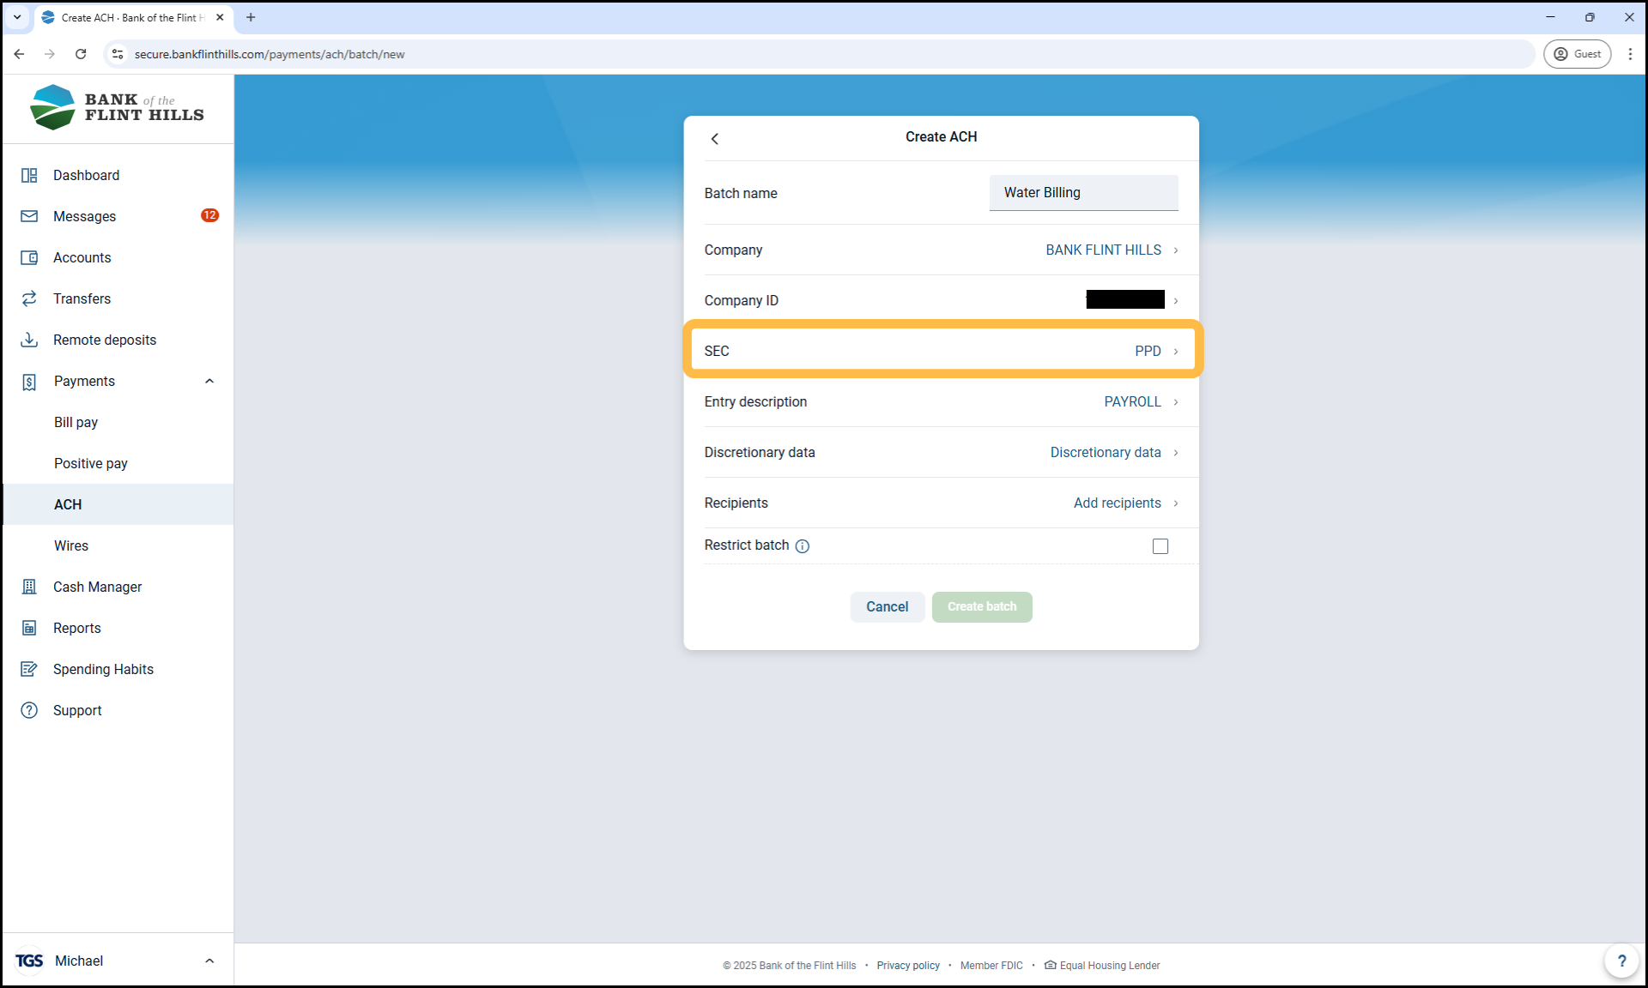The height and width of the screenshot is (988, 1648).
Task: Click Restrict batch info icon
Action: point(803,546)
